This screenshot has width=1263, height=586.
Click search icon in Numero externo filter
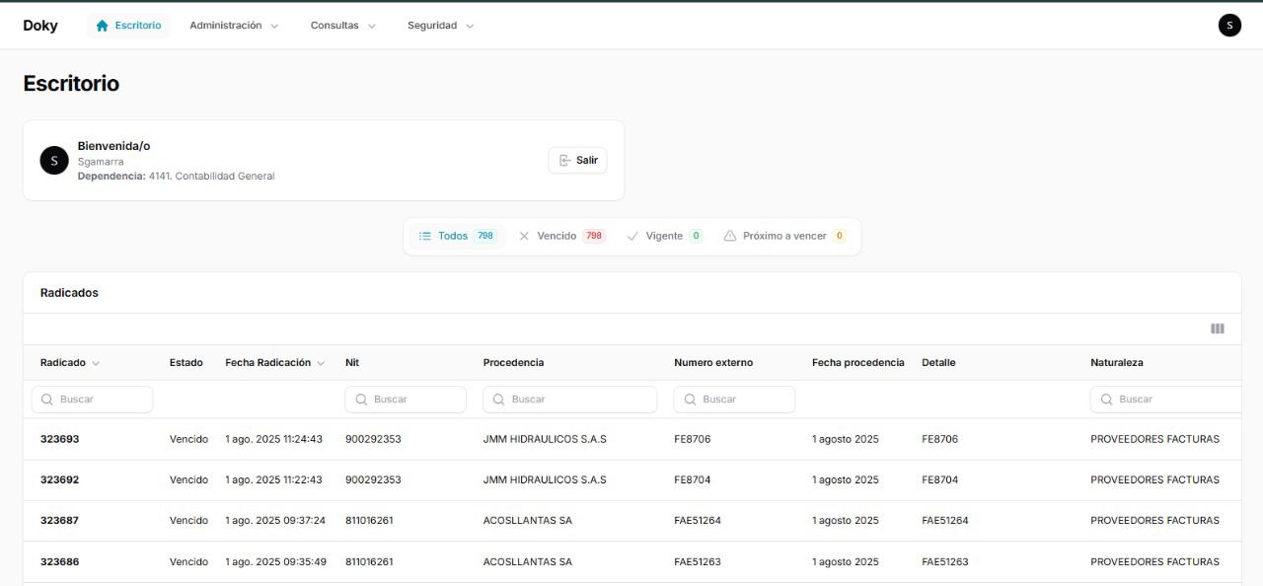point(691,400)
